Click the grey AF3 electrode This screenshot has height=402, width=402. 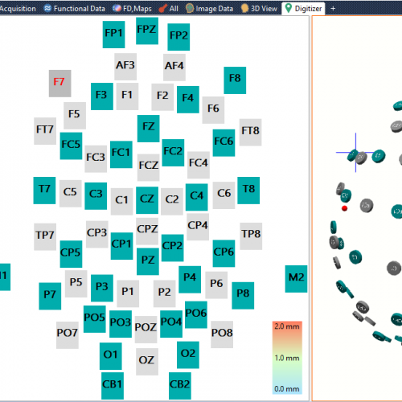click(125, 67)
